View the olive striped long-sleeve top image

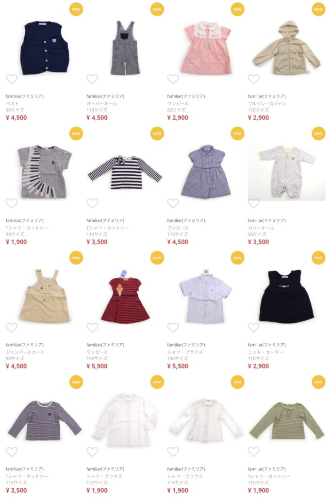coord(287,421)
